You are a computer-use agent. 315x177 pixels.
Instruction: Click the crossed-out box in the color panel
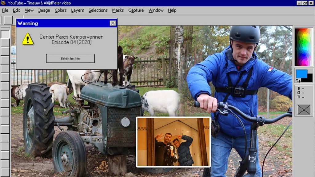304,110
